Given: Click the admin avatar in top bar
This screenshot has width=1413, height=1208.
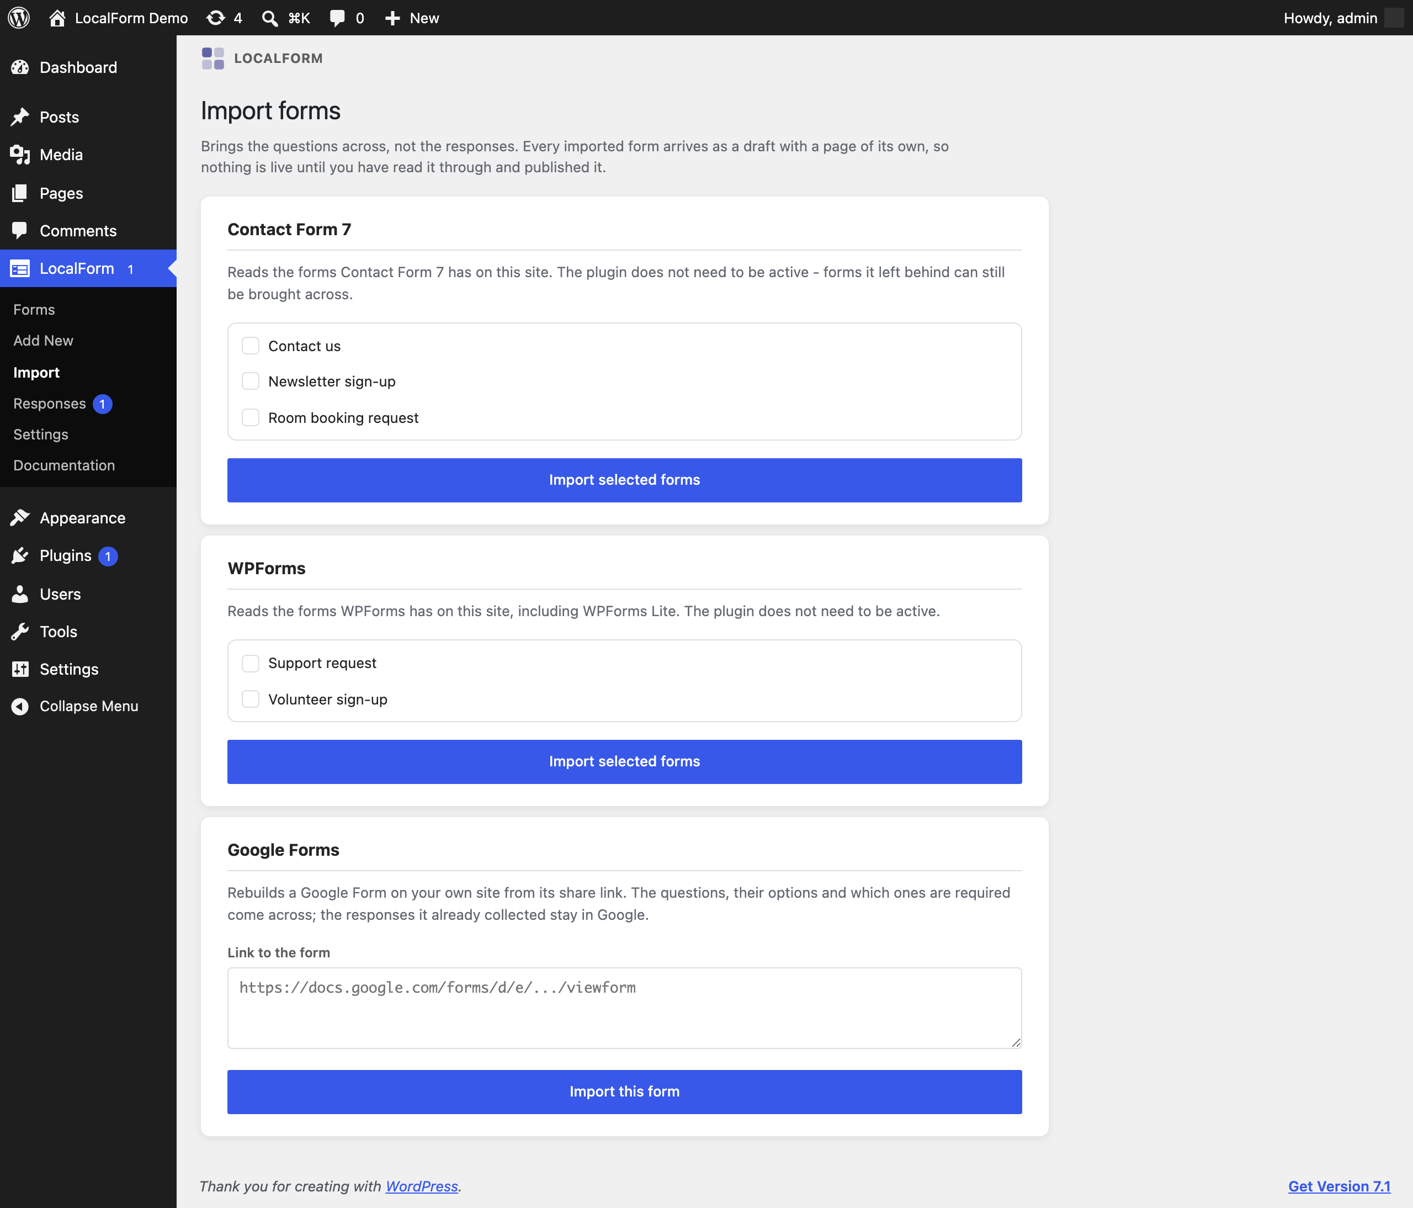Looking at the screenshot, I should tap(1394, 18).
